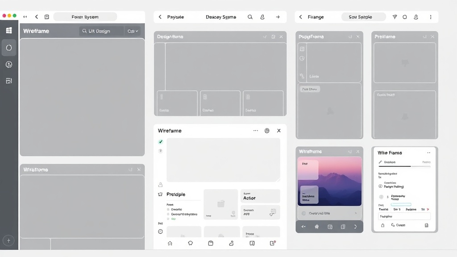Select the circle icon in the left sidebar
457x257 pixels.
(9, 47)
